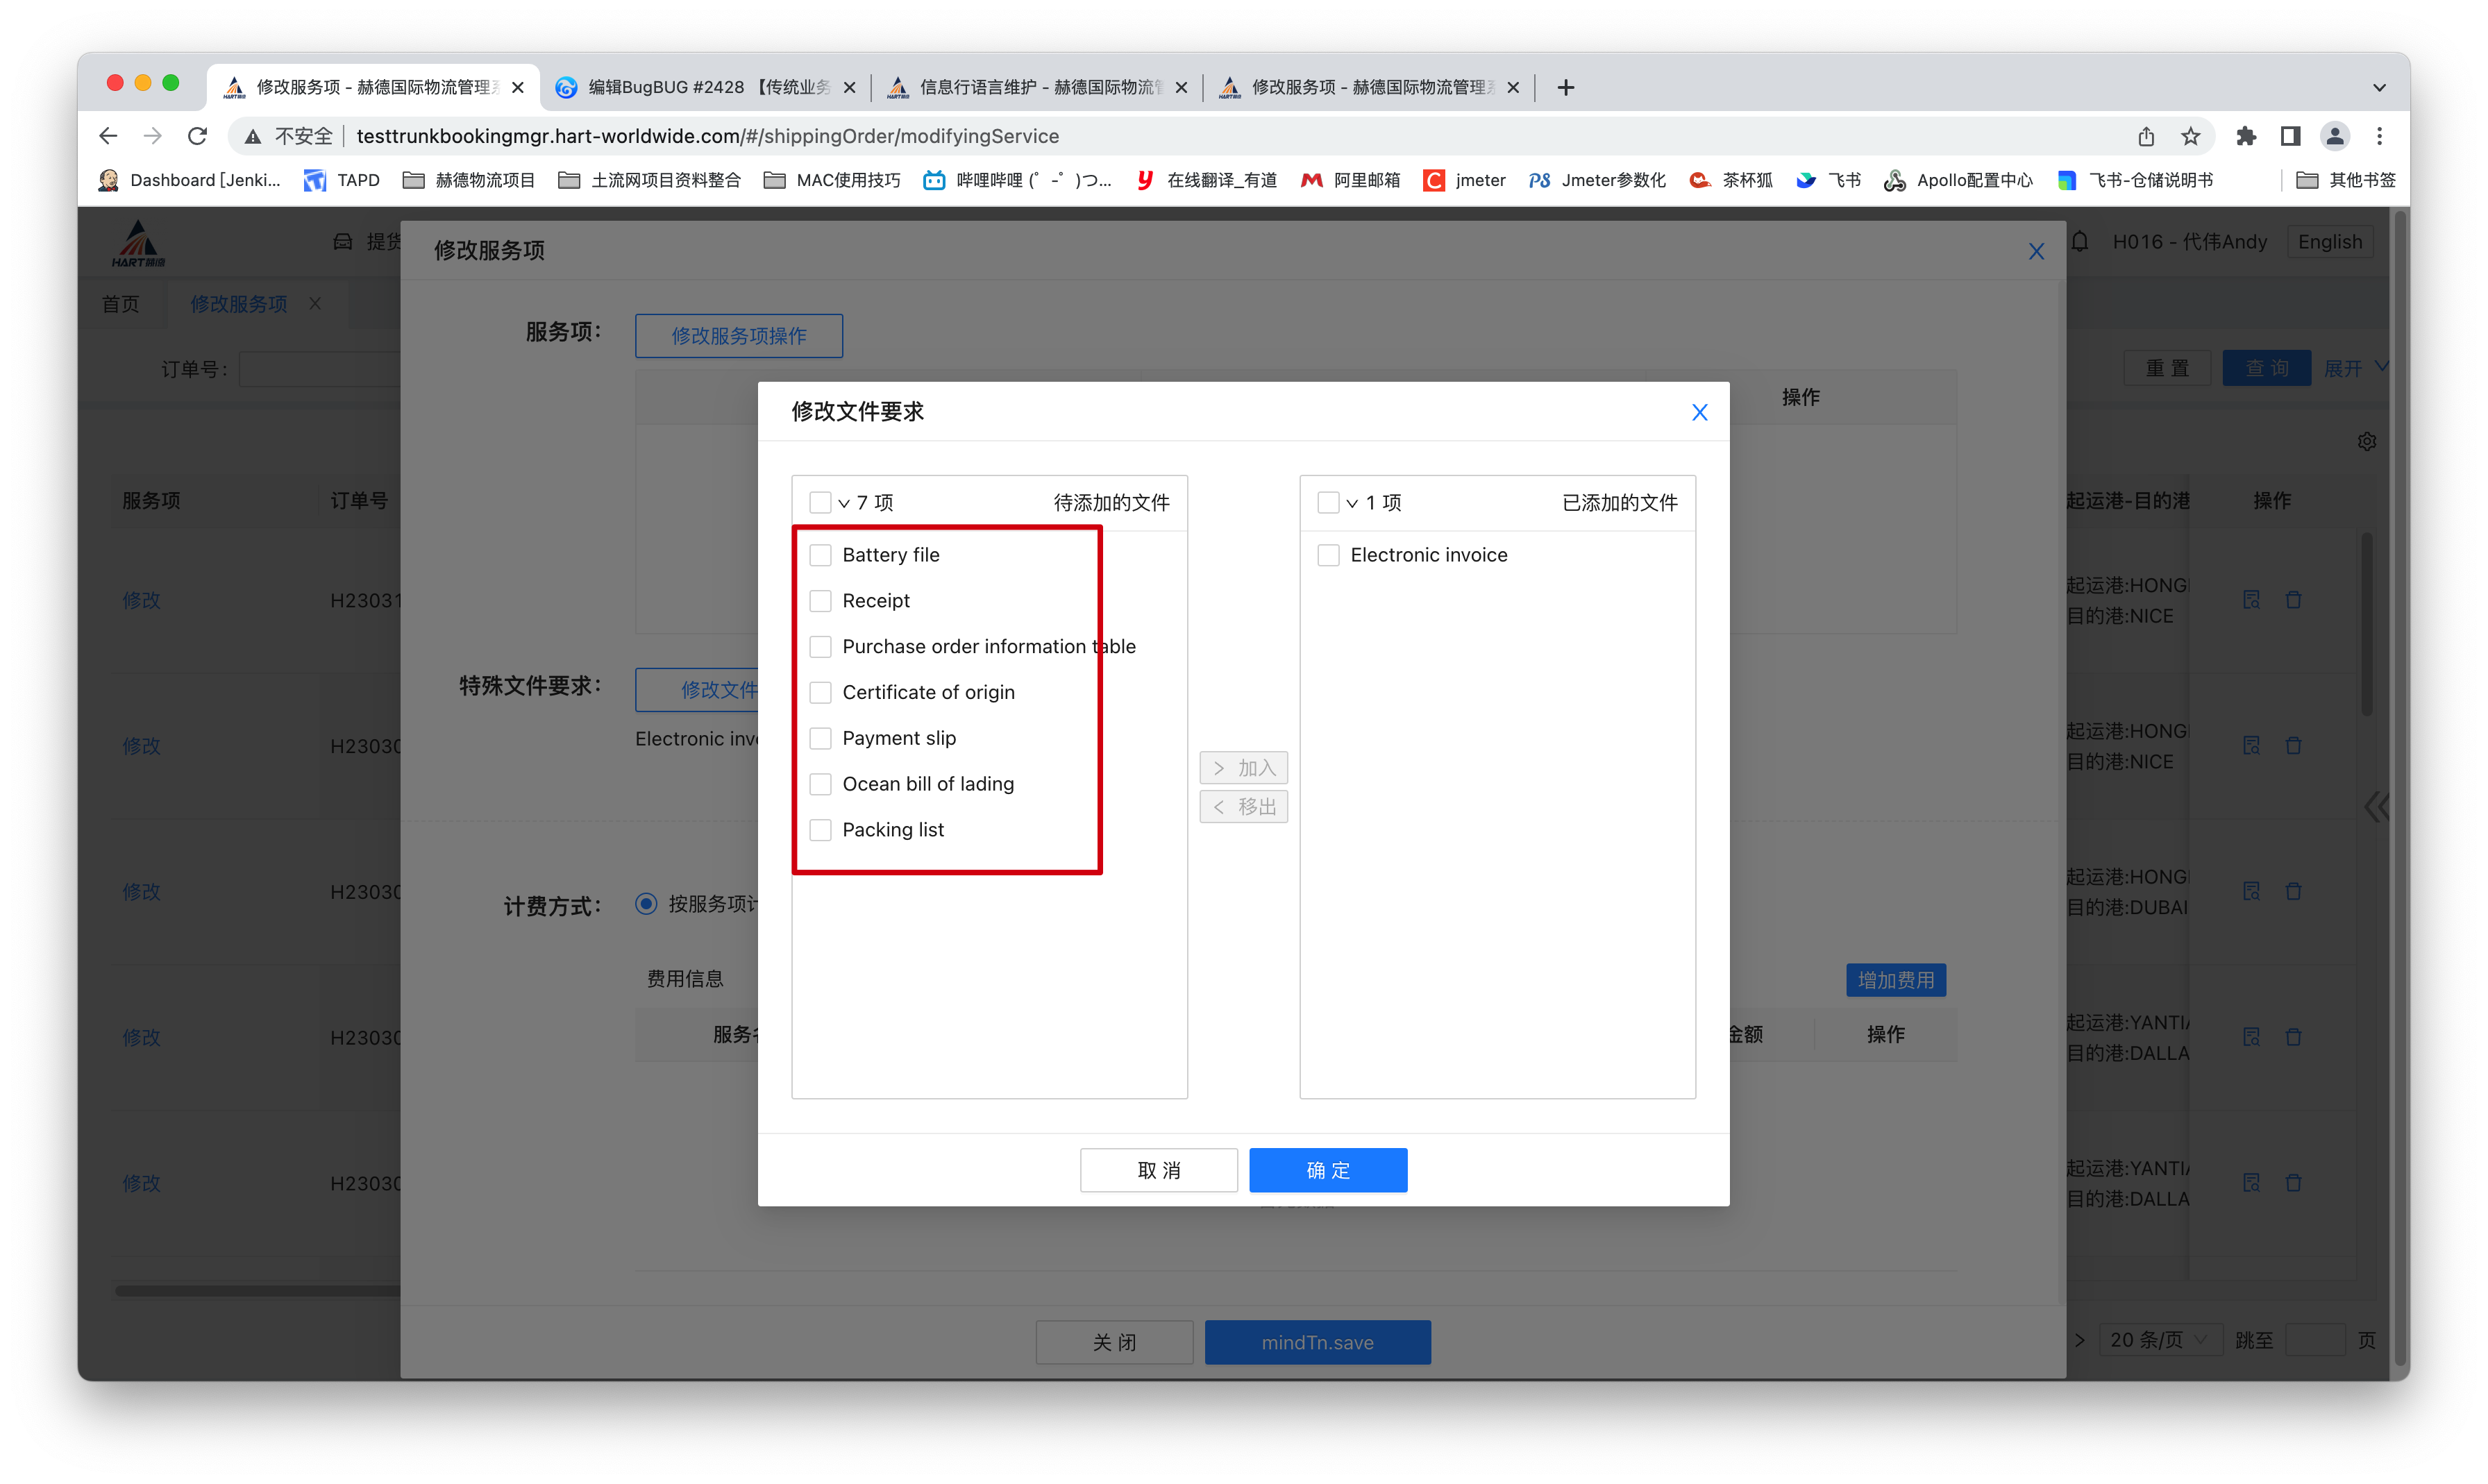This screenshot has width=2488, height=1484.
Task: Tick the Certificate of origin checkbox
Action: tap(820, 692)
